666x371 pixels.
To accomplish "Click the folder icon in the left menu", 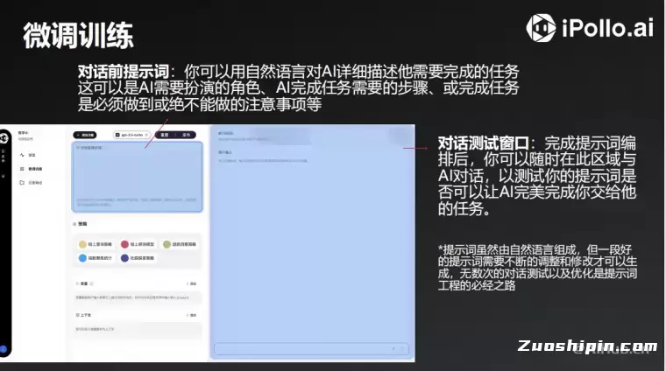I will coord(21,182).
